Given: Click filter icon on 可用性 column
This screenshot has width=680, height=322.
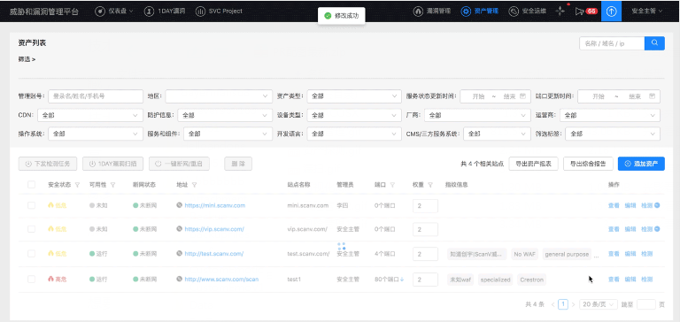Looking at the screenshot, I should (x=112, y=185).
